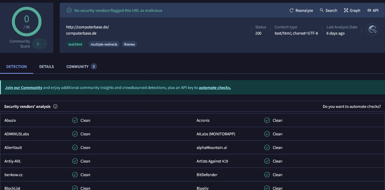Click the Reanalyze button label
Image resolution: width=385 pixels, height=190 pixels.
(304, 10)
